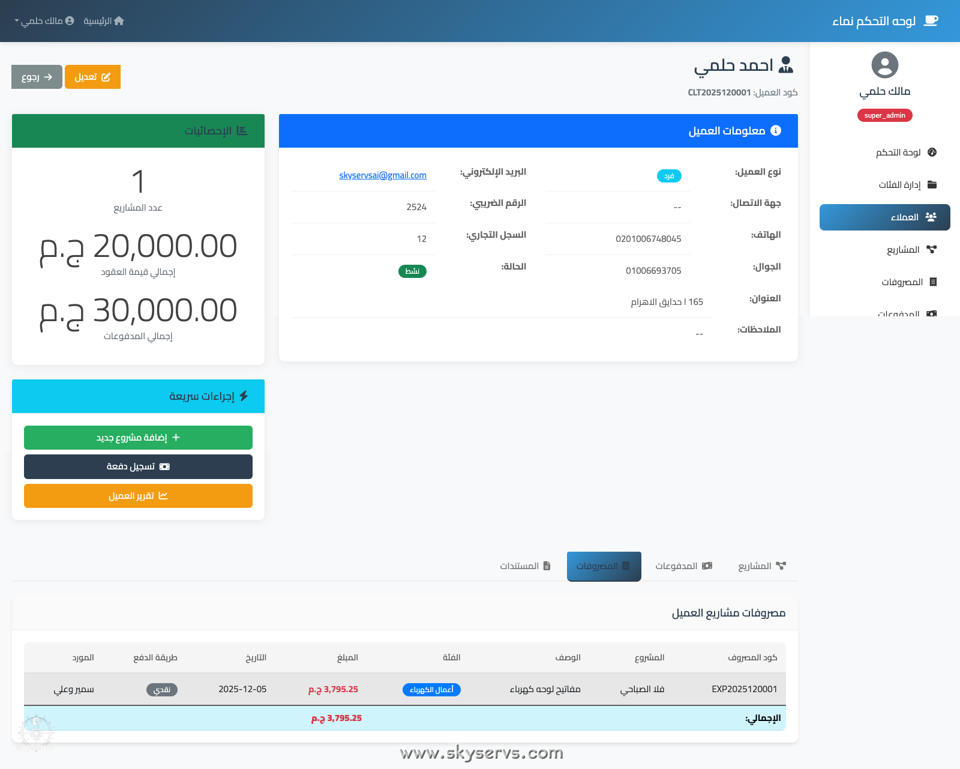The height and width of the screenshot is (769, 960).
Task: Click the home icon next to الرئيسية
Action: click(119, 20)
